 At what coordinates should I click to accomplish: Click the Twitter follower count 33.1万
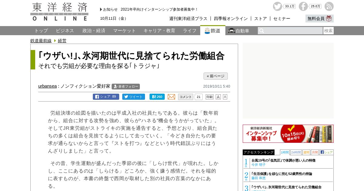290,6
